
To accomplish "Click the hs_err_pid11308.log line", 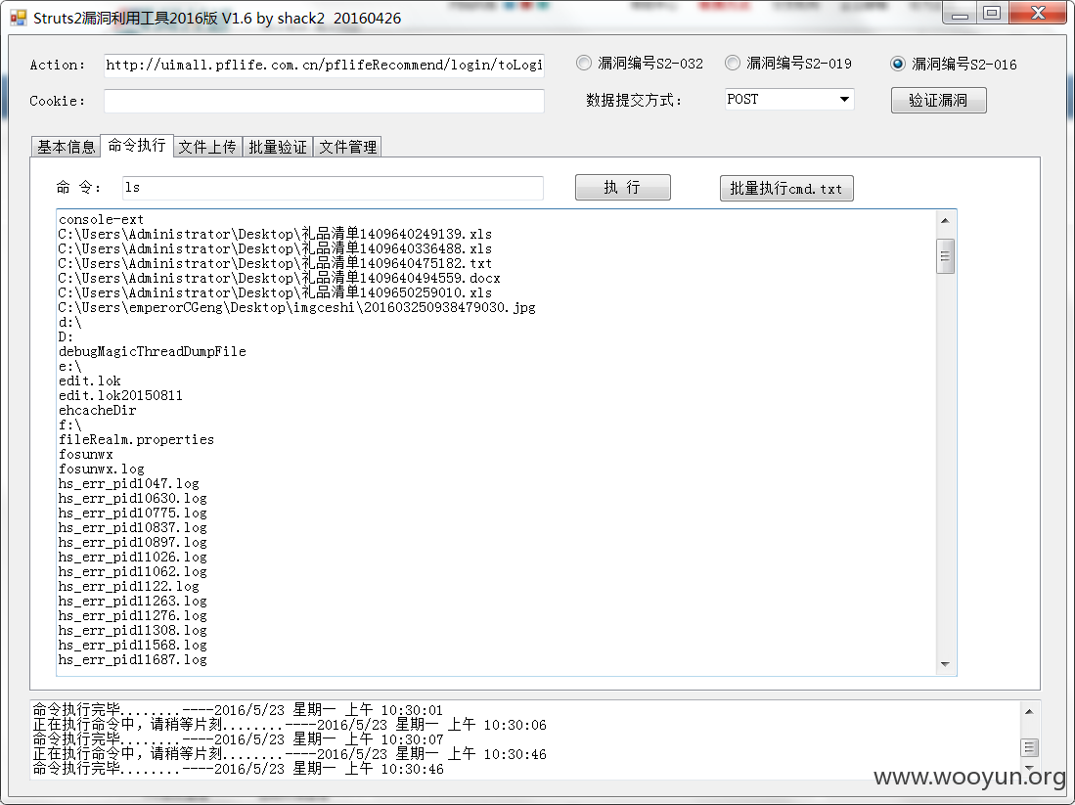I will click(x=132, y=630).
